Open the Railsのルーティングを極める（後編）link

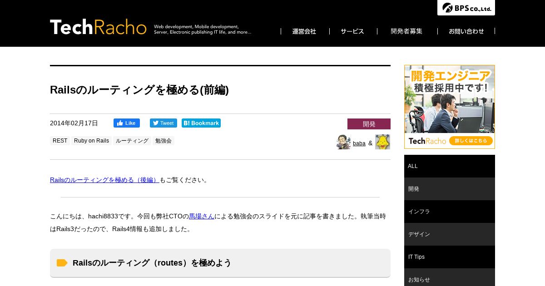point(104,180)
